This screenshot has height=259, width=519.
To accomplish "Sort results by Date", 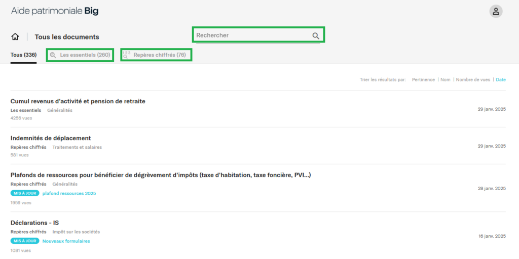I will [500, 79].
